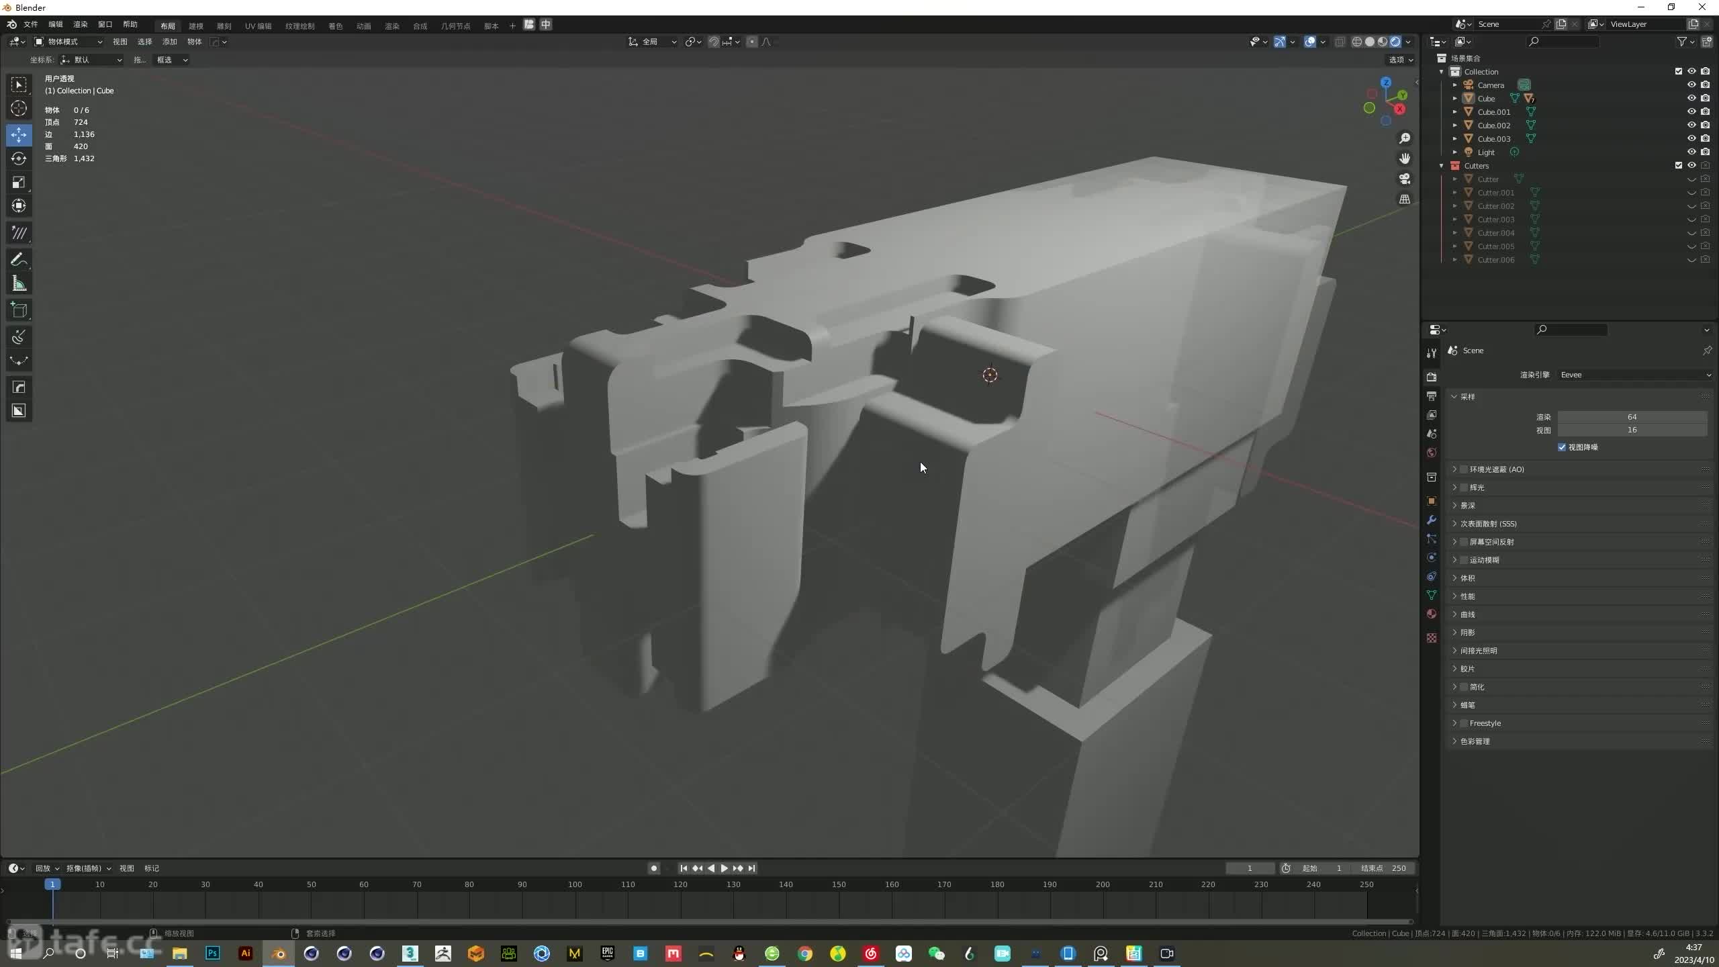Open the timeline Marker (标记) menu
Viewport: 1719px width, 967px height.
click(152, 868)
